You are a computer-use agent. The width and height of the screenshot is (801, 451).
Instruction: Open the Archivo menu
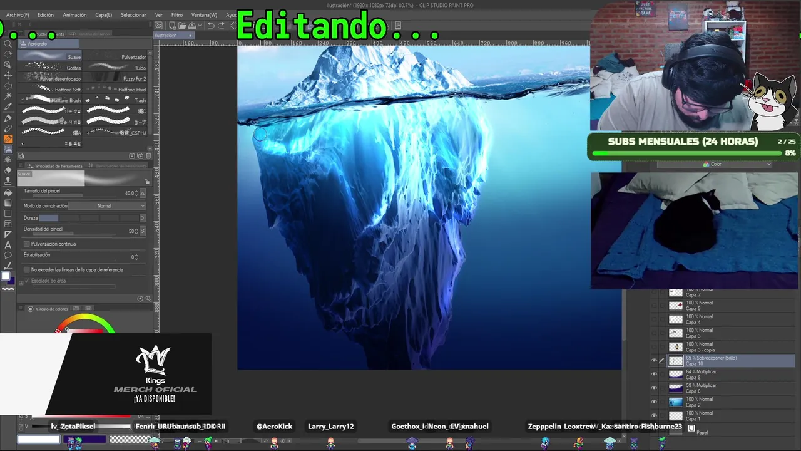click(x=18, y=15)
